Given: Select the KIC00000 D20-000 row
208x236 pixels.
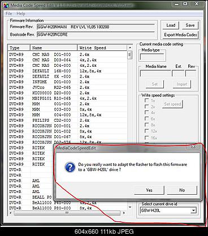Looking at the screenshot, I should (x=67, y=93).
